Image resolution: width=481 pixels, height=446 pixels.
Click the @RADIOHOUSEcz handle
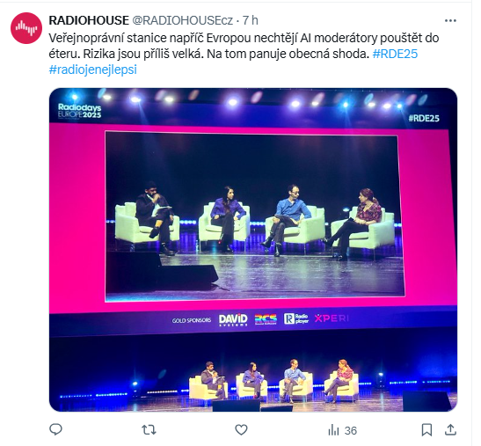point(183,20)
